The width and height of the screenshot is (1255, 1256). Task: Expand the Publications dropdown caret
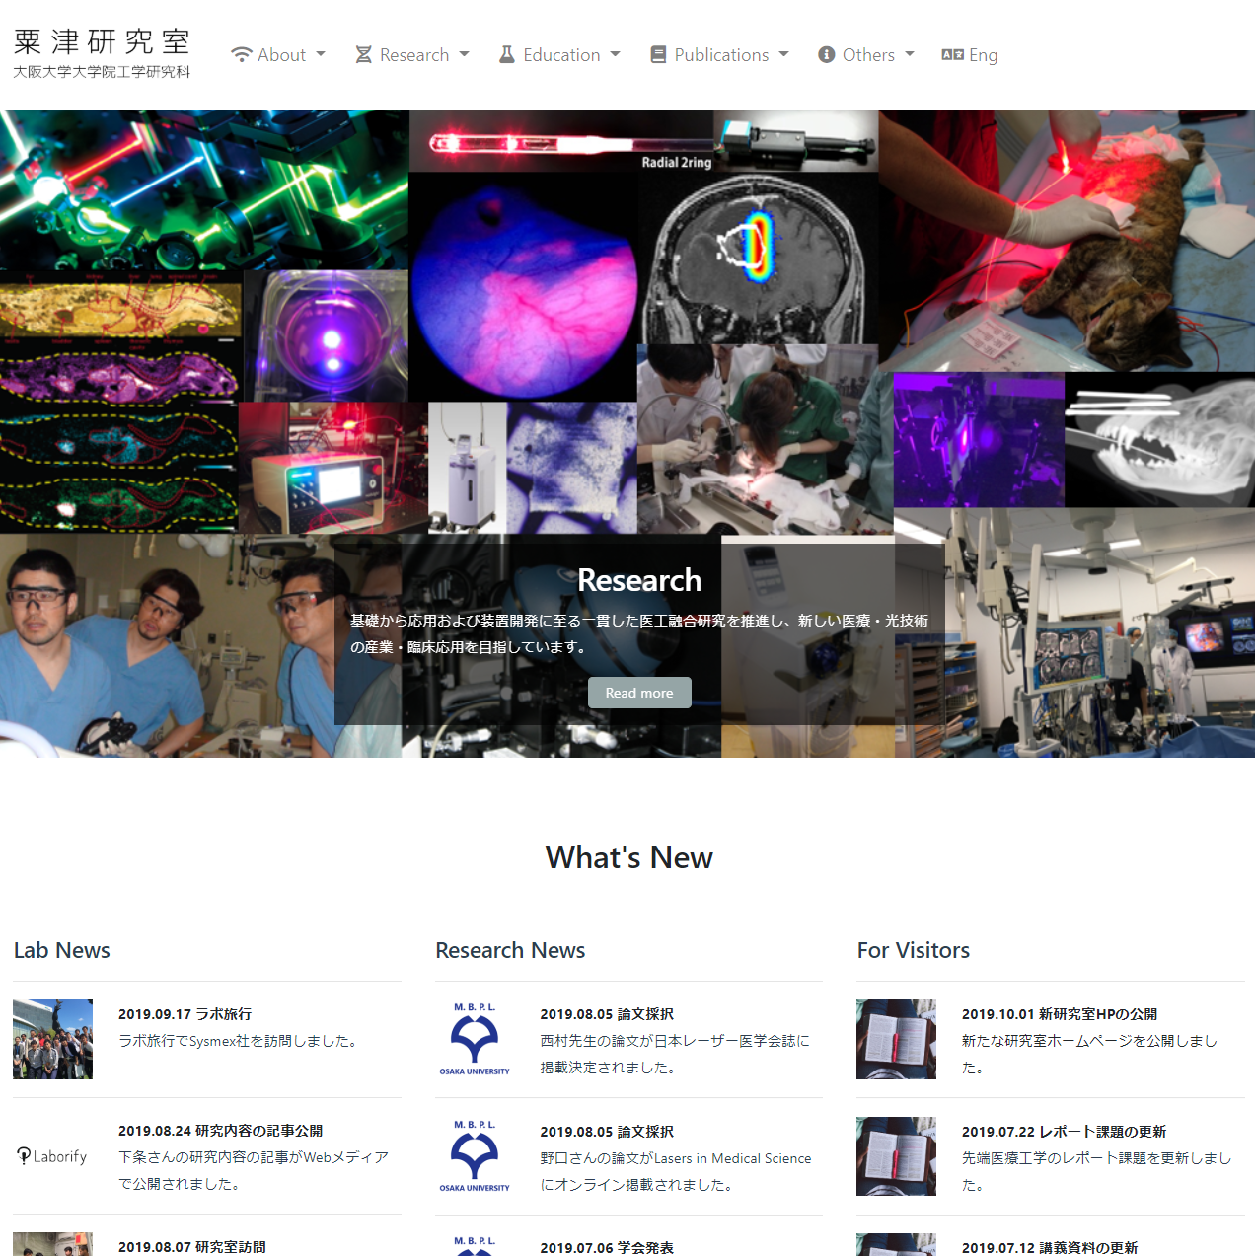(784, 55)
